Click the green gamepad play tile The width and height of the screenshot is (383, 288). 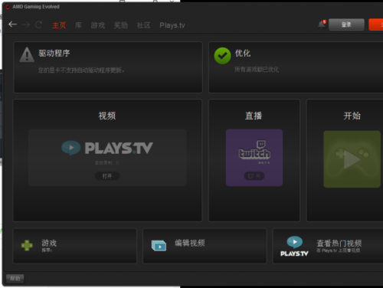coord(352,159)
